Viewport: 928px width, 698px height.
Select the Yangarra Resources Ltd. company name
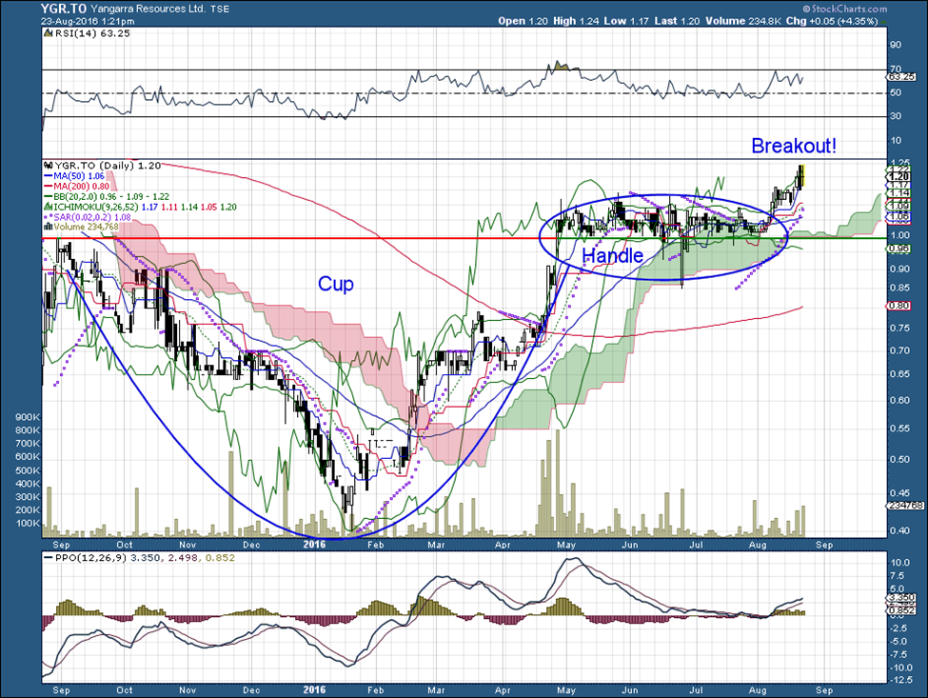(148, 10)
